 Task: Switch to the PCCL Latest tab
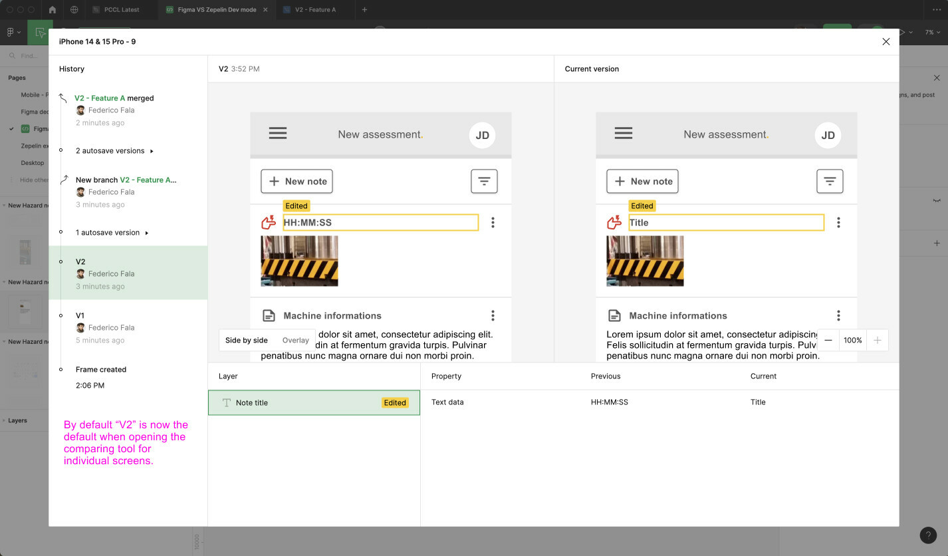(x=122, y=10)
